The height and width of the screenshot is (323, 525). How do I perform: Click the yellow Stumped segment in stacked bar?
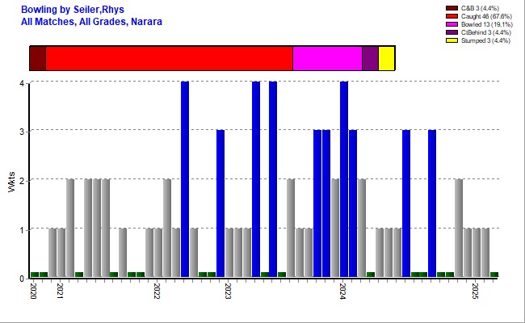pyautogui.click(x=386, y=58)
